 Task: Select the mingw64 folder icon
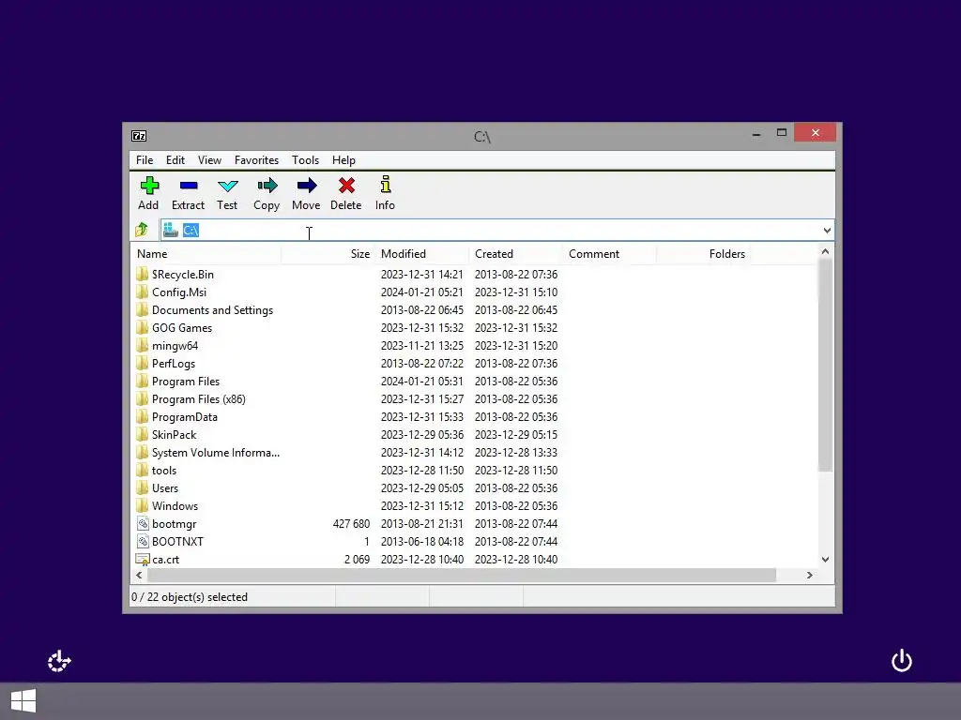tap(143, 345)
